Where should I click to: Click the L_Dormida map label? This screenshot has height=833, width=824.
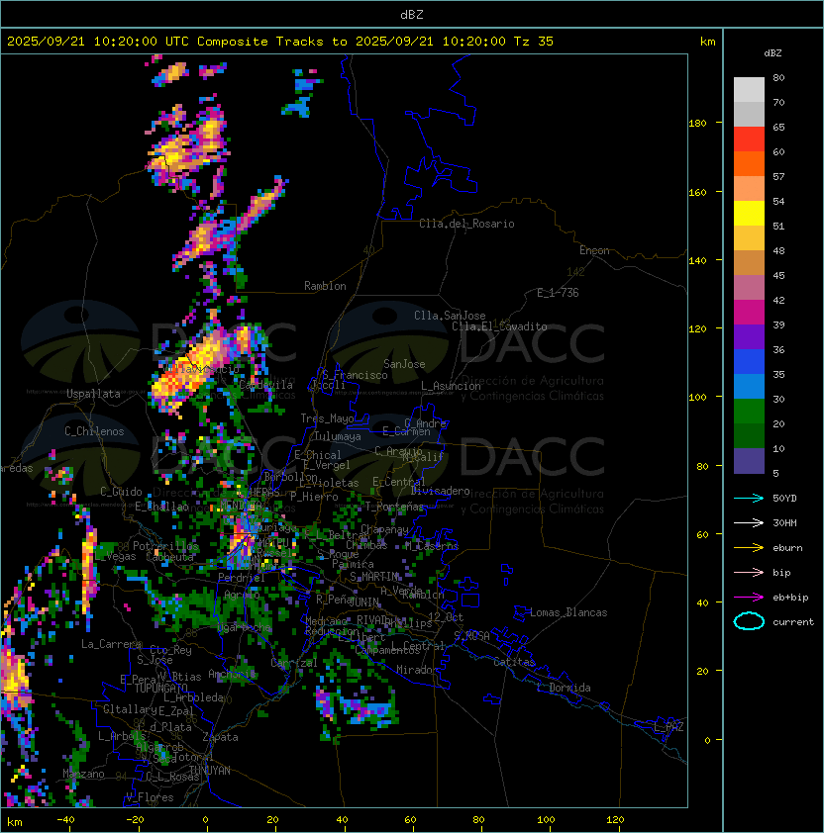(x=564, y=688)
